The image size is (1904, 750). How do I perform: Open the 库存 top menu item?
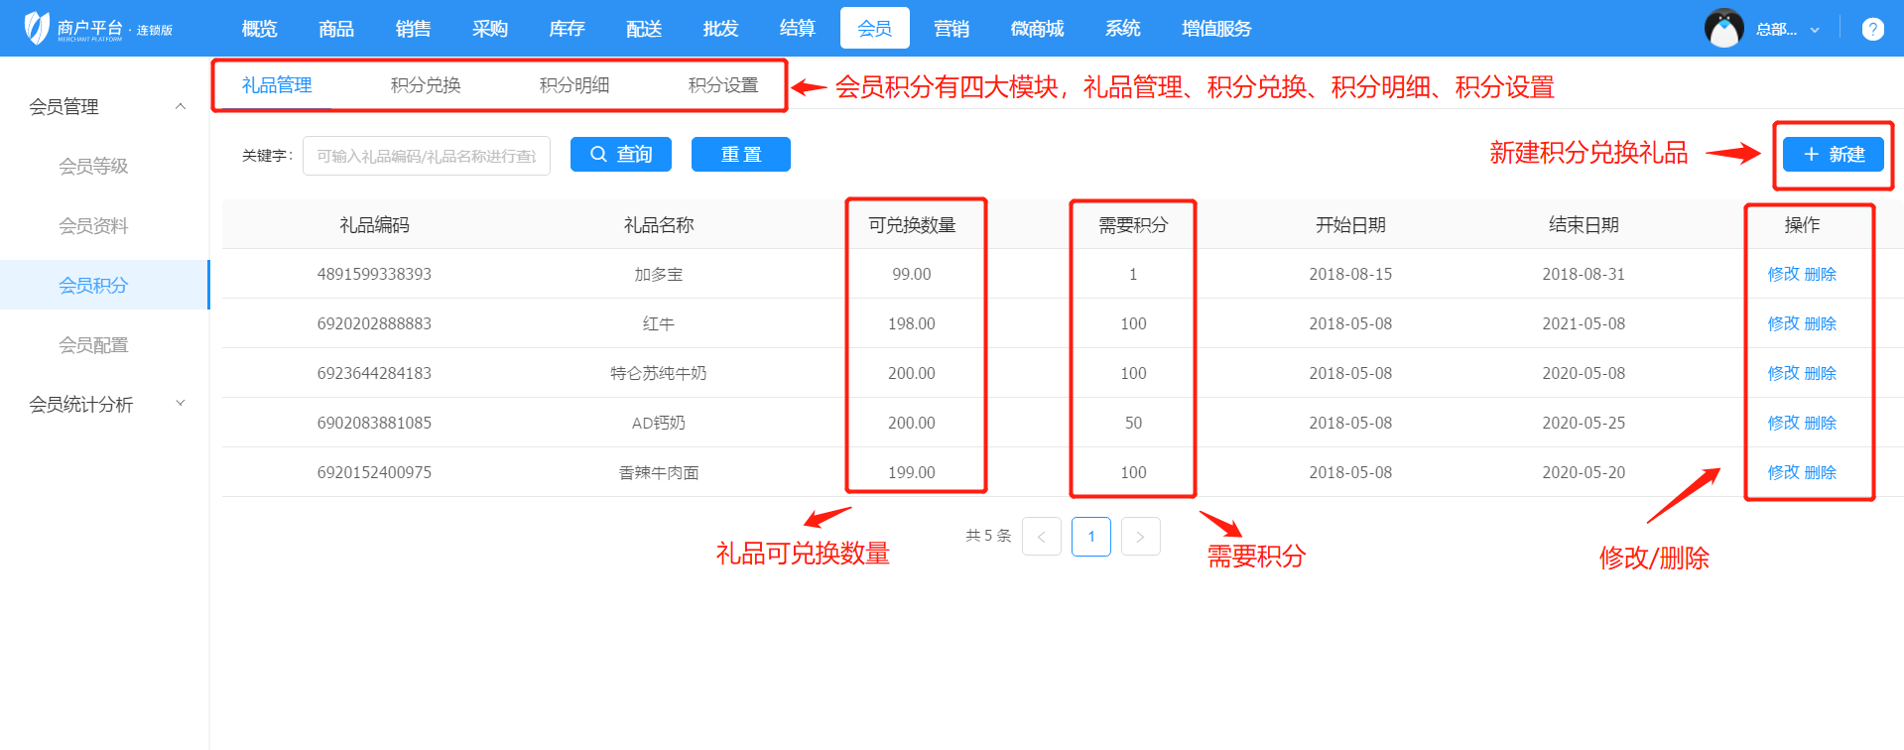567,29
